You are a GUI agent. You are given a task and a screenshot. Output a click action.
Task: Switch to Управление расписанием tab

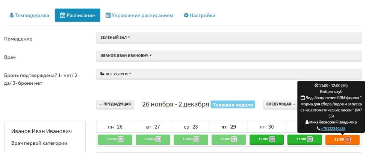tap(139, 15)
